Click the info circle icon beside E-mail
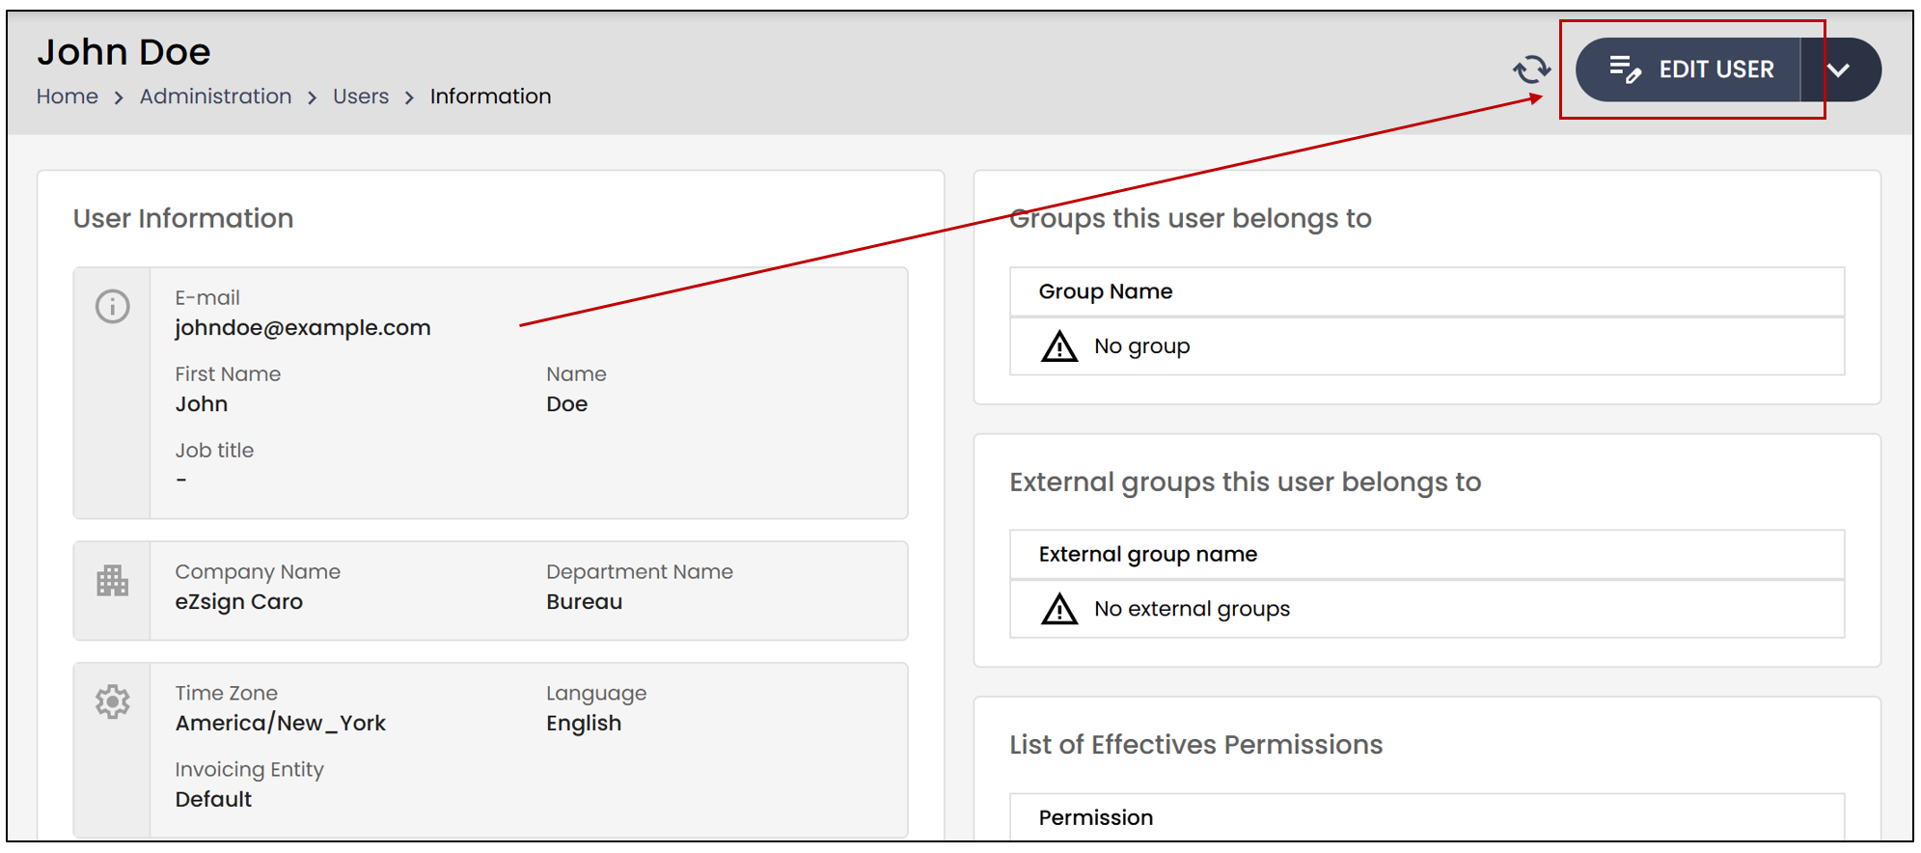This screenshot has width=1921, height=853. coord(113,307)
